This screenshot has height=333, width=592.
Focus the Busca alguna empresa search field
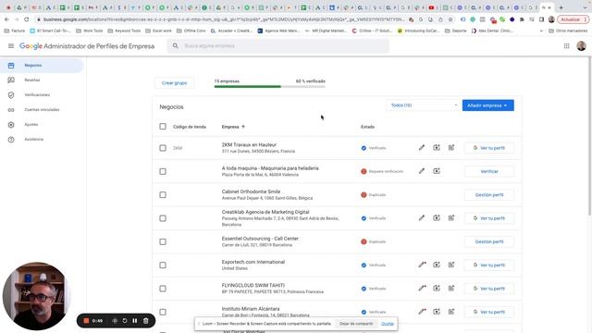[x=278, y=45]
